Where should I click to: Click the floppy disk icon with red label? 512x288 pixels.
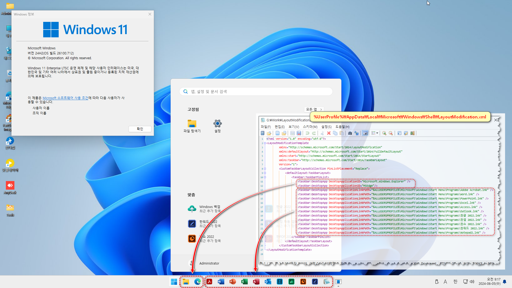click(x=299, y=133)
